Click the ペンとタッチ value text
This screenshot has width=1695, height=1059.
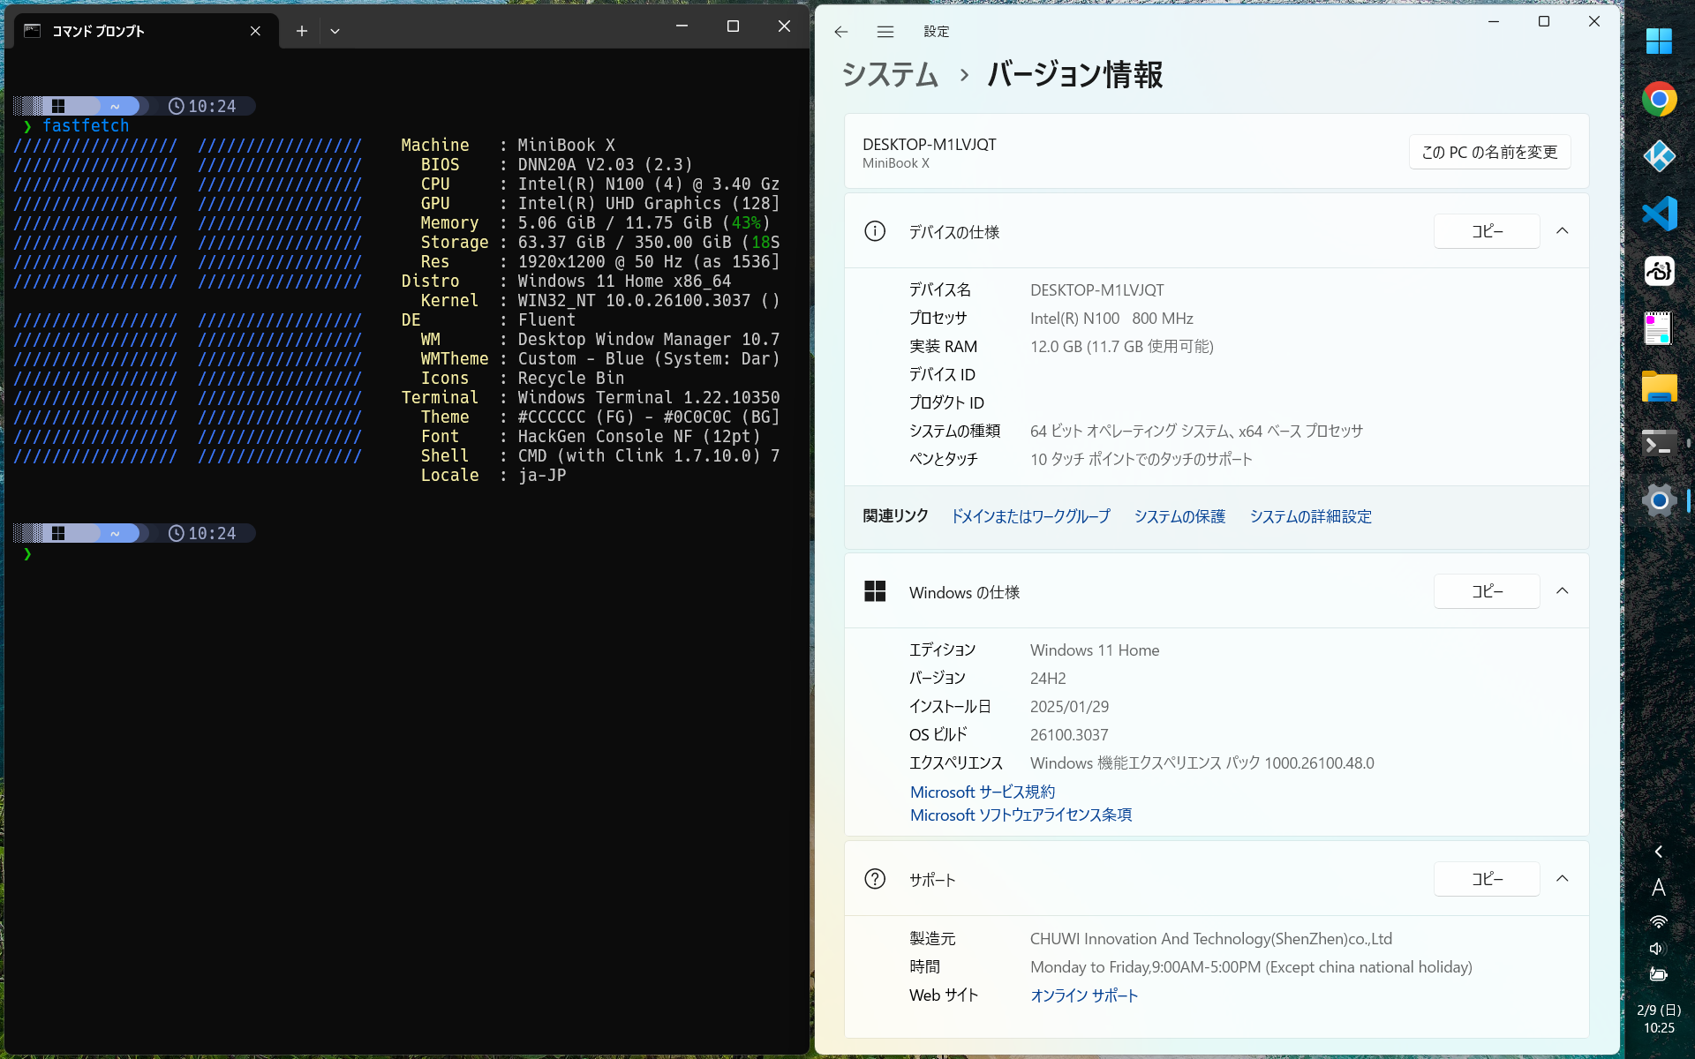pos(1141,460)
